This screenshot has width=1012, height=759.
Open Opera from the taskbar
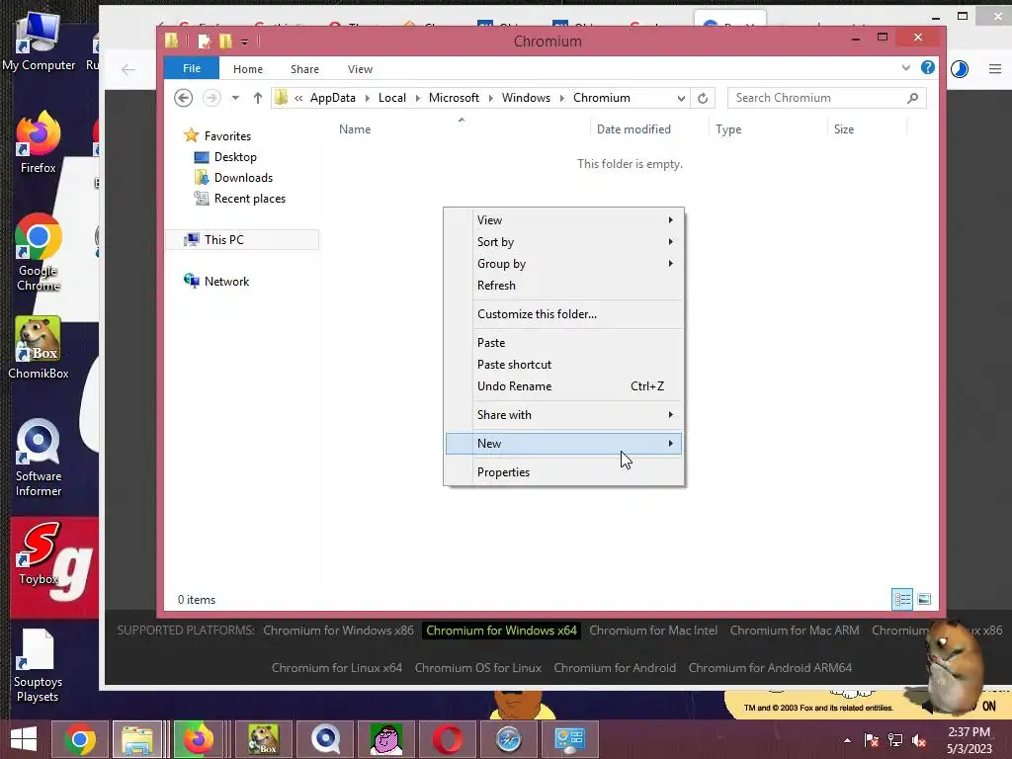click(x=448, y=739)
